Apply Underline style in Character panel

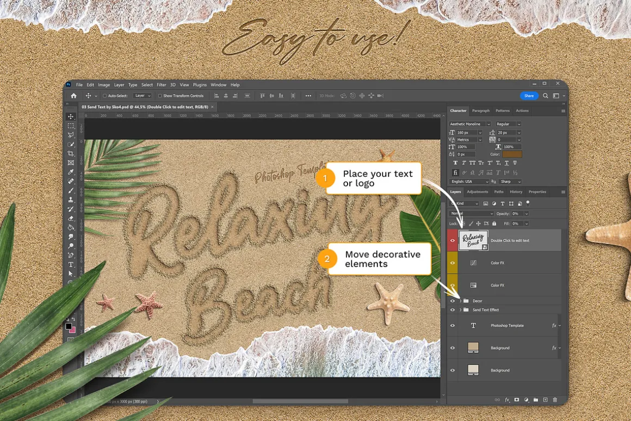tap(506, 163)
